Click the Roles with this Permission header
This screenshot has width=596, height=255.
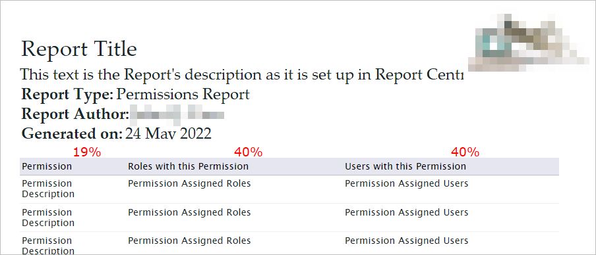188,166
